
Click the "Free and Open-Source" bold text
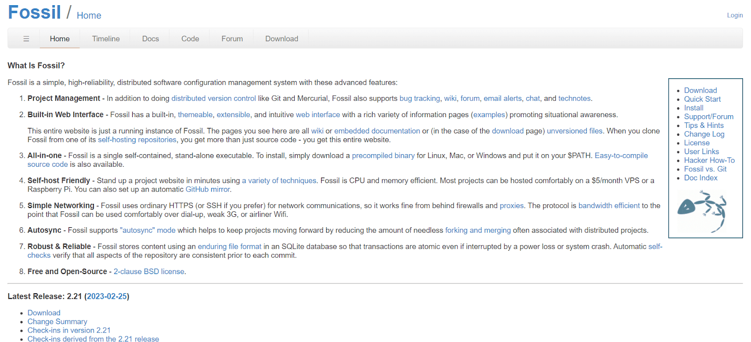pos(67,272)
